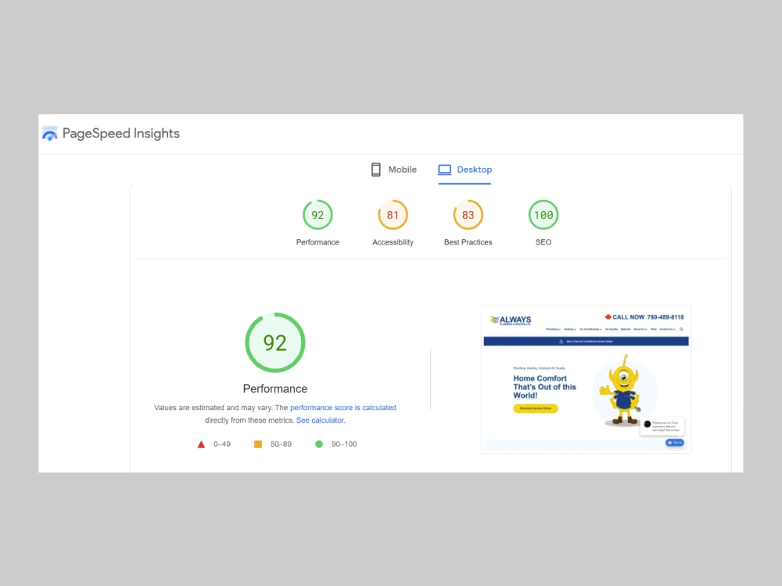The image size is (782, 586).
Task: Click the 90–100 legend text
Action: point(344,444)
